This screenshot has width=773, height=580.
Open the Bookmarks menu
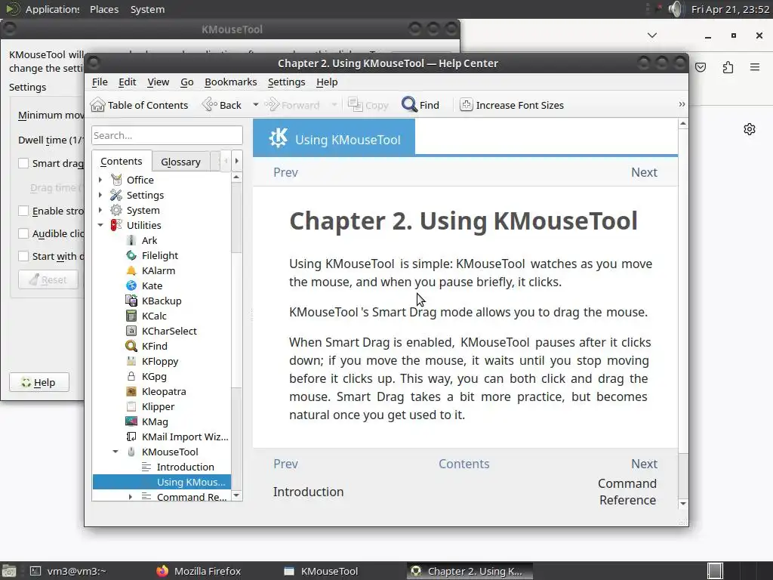pos(231,82)
